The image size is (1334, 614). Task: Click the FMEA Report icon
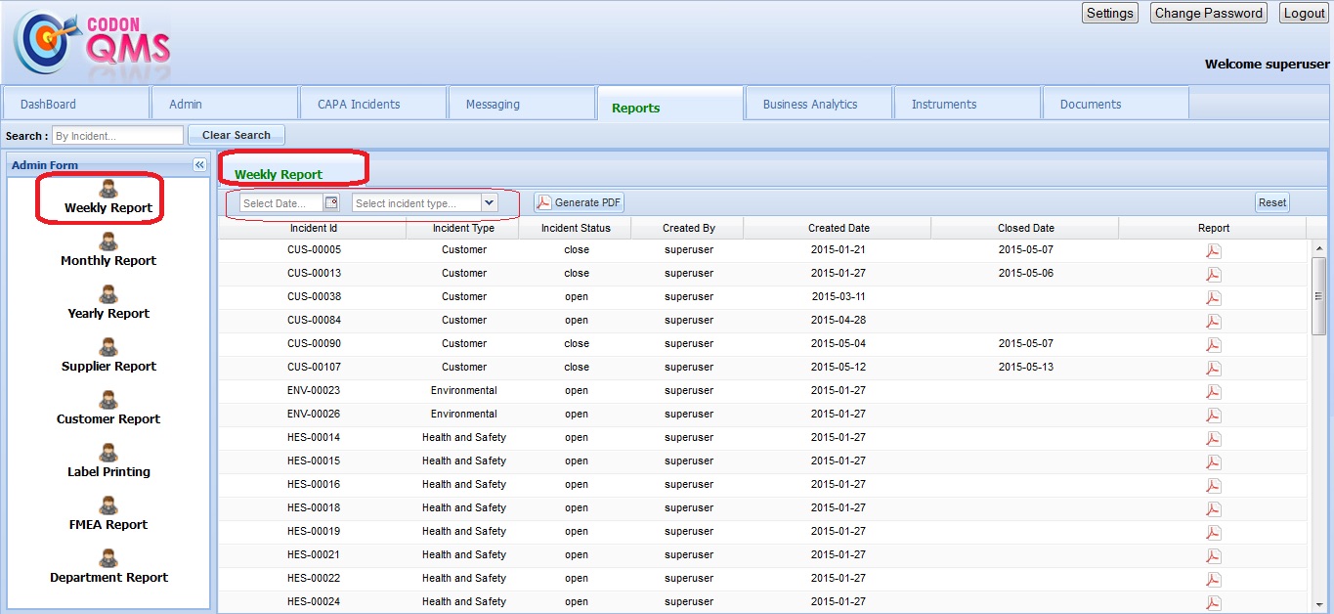pos(108,505)
